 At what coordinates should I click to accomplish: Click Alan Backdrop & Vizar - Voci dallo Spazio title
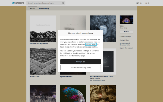tap(102, 77)
